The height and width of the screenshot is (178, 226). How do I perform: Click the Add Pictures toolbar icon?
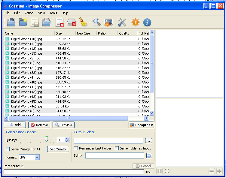tap(11, 22)
